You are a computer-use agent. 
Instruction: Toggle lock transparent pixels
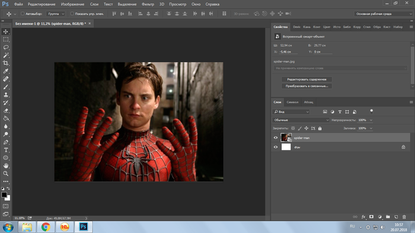[x=293, y=128]
